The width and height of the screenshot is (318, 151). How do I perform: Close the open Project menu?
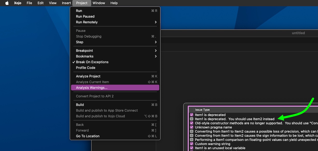(x=82, y=3)
